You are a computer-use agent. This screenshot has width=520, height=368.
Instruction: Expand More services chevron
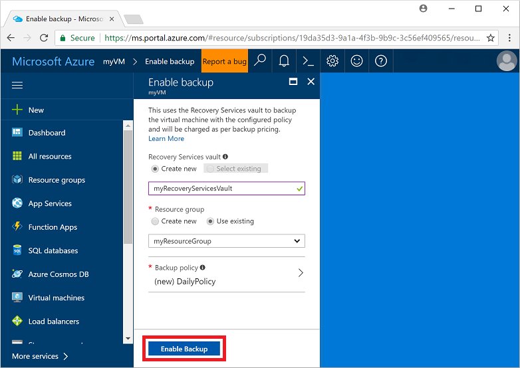pos(66,356)
